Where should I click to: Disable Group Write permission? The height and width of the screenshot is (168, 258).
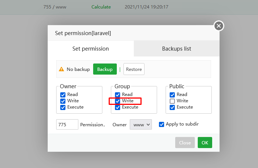(x=118, y=101)
